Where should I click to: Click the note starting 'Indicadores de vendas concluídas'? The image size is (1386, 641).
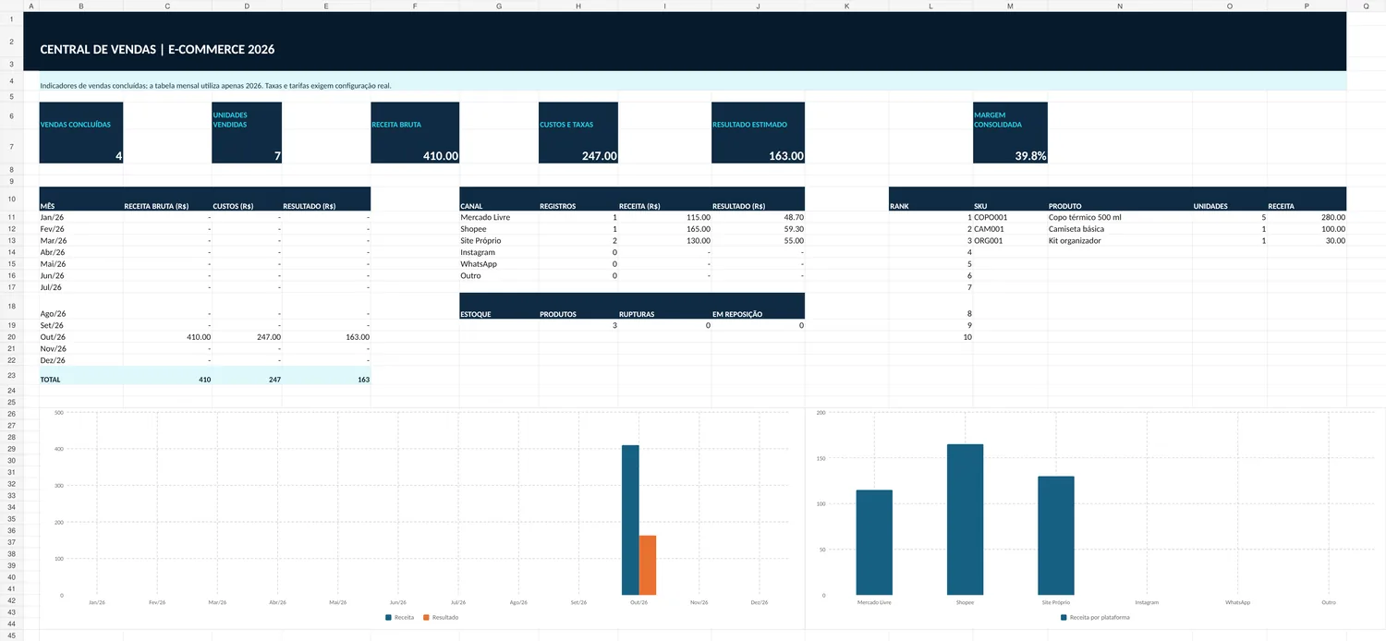pos(215,85)
